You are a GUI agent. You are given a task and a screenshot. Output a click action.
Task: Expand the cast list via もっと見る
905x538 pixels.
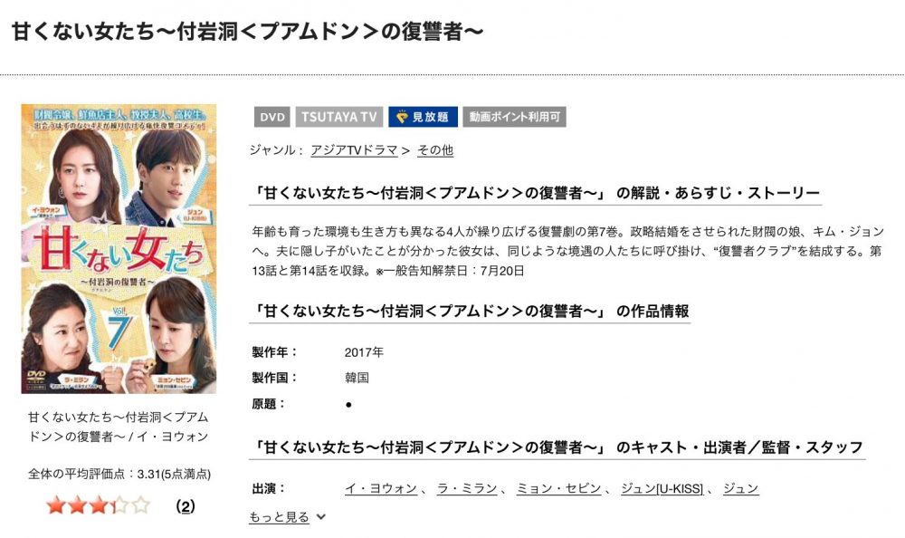pos(280,517)
